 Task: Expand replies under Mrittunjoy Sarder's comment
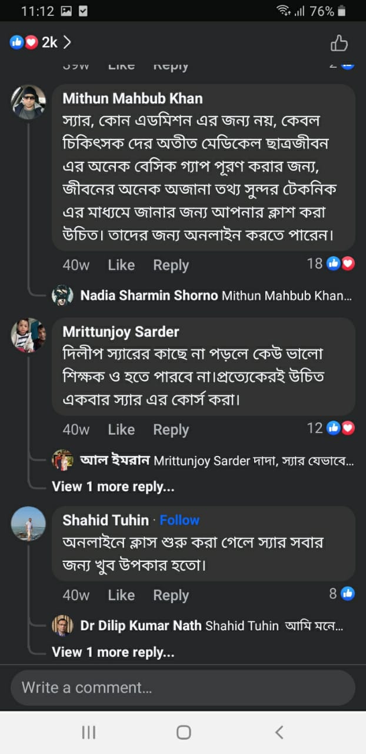[113, 487]
